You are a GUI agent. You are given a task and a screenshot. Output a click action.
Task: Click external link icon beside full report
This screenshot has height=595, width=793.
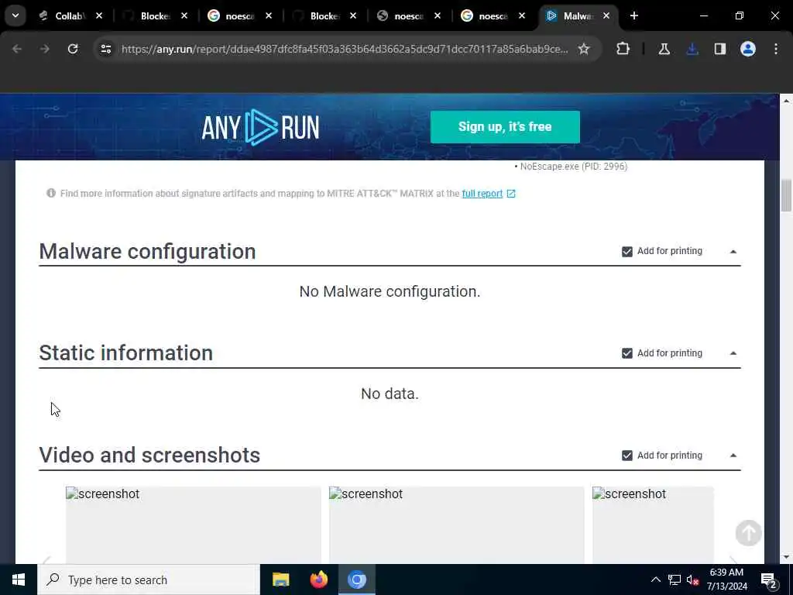(x=511, y=194)
